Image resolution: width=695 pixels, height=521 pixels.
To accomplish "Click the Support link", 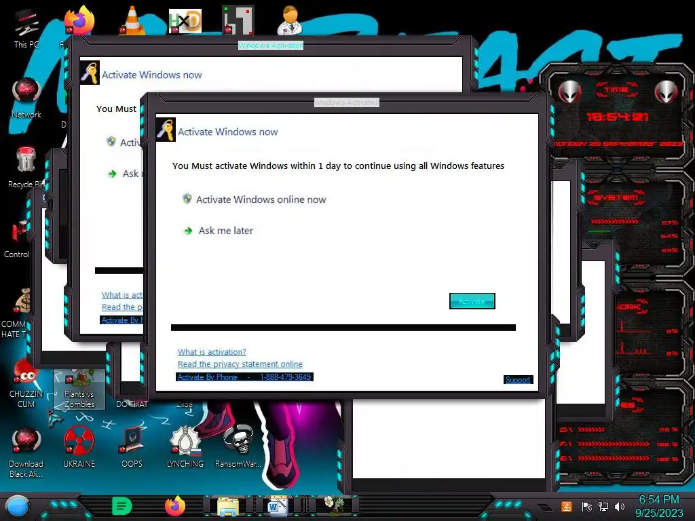I will (518, 380).
